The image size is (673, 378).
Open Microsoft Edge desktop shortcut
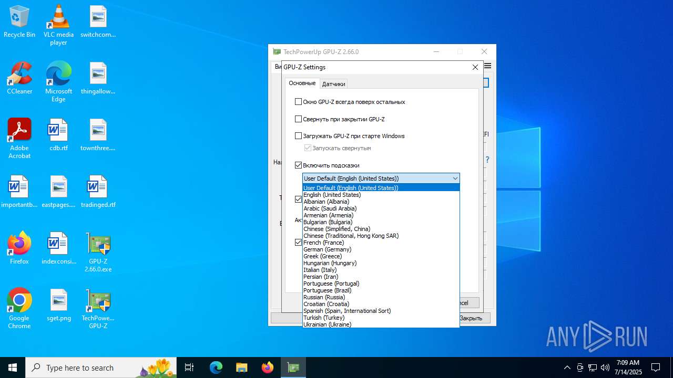coord(58,82)
